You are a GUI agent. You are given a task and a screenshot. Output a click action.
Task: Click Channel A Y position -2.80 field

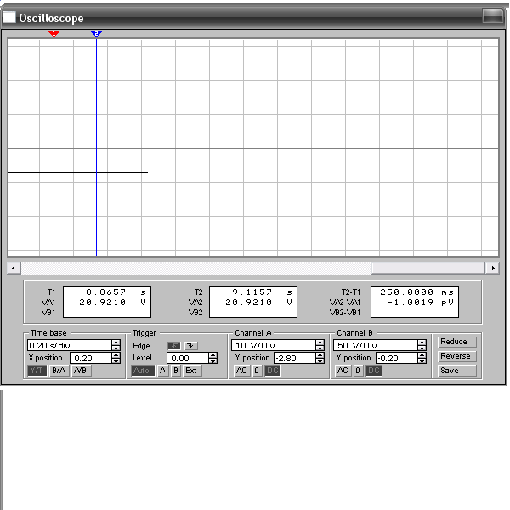pos(295,358)
